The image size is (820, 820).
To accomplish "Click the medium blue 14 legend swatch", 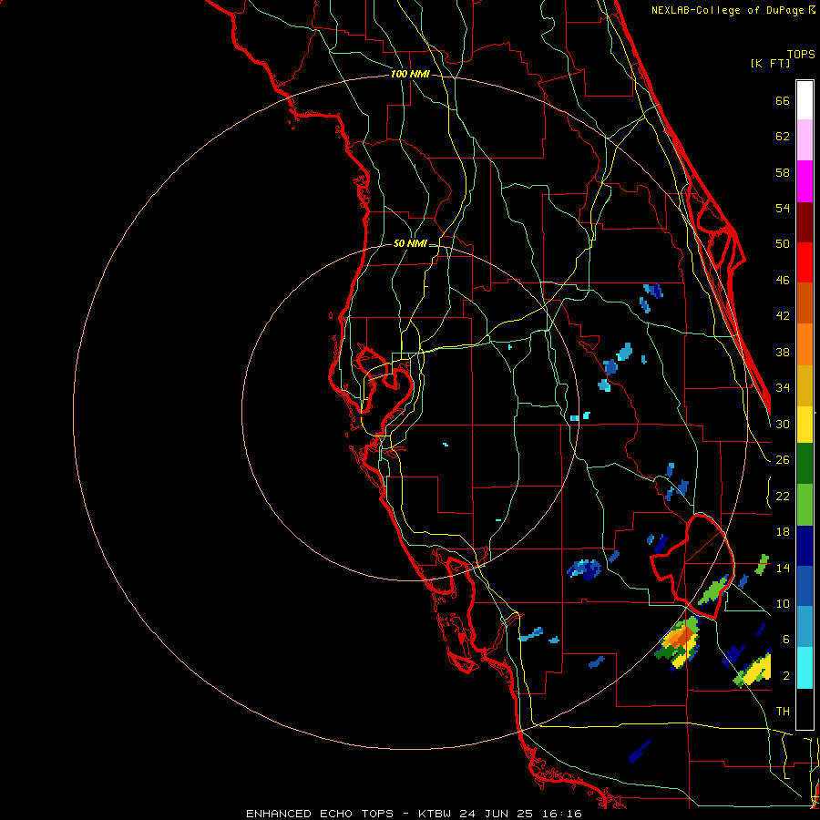I will pos(805,586).
